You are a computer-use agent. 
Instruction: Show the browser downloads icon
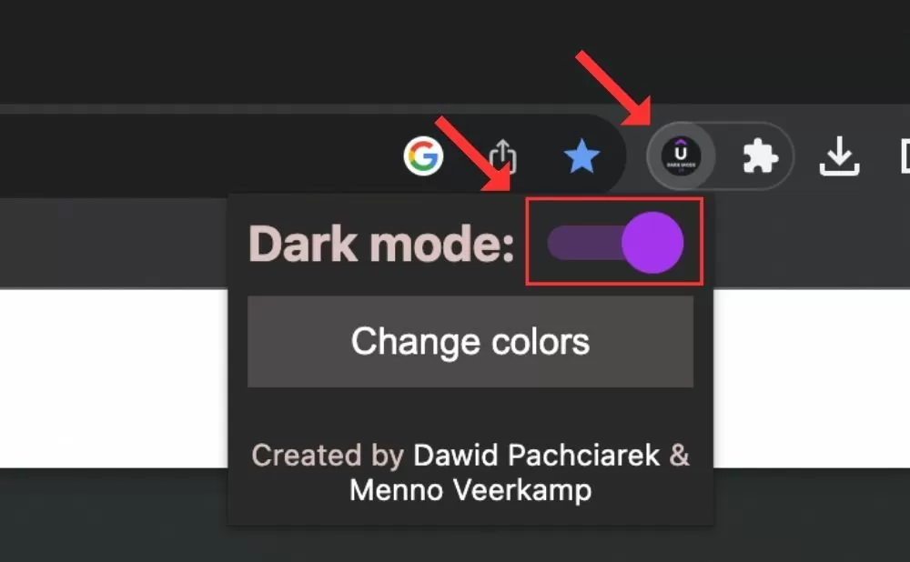click(x=839, y=156)
